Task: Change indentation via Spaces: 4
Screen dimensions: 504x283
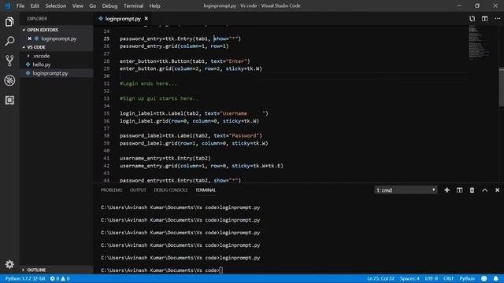Action: pyautogui.click(x=409, y=278)
